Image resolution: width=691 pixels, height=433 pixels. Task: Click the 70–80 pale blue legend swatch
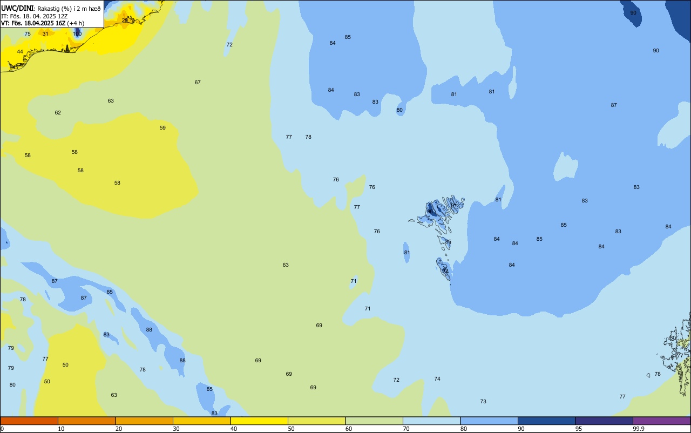431,421
